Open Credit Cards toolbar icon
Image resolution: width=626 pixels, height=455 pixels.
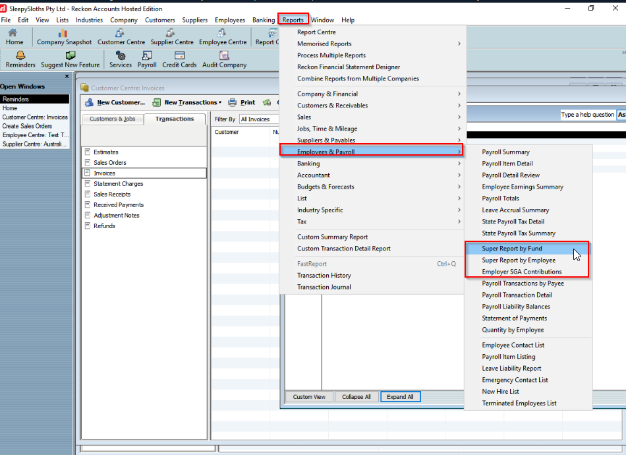pyautogui.click(x=179, y=60)
